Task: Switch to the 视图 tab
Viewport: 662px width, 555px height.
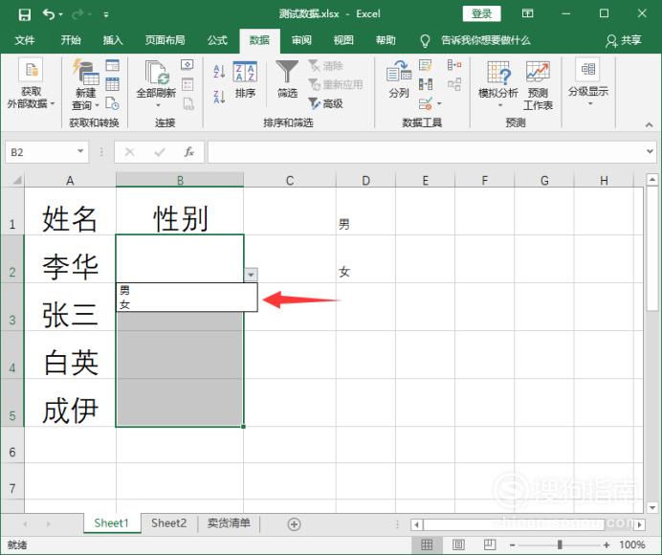Action: 343,40
